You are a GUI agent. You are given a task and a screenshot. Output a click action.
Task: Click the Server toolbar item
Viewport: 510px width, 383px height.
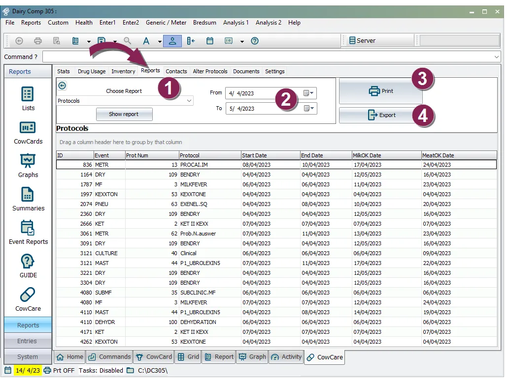(362, 41)
